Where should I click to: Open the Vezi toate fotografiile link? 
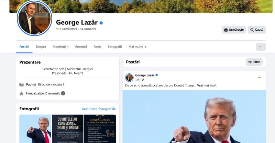99,109
